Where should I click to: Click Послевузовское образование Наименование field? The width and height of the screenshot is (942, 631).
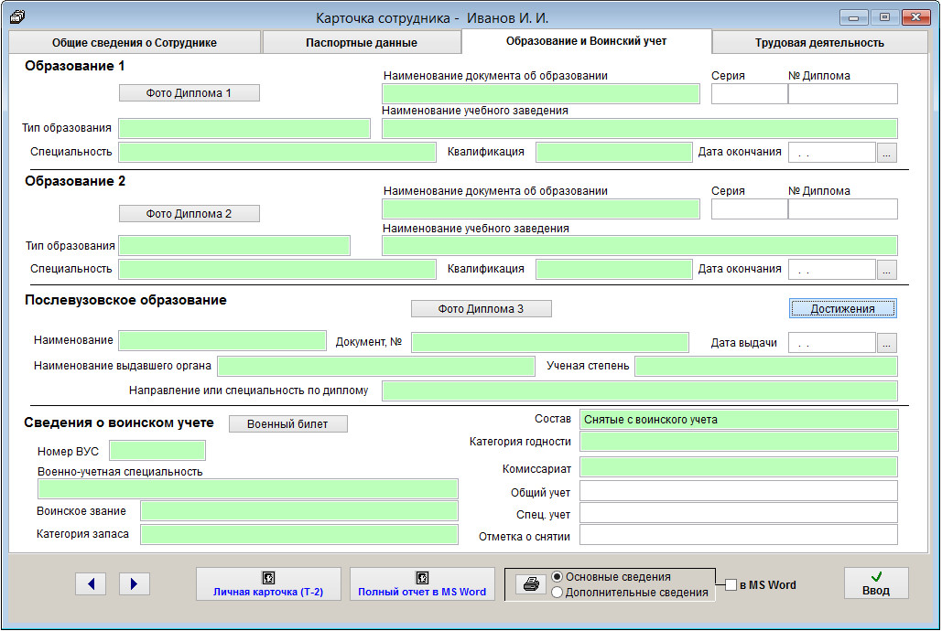[x=222, y=340]
